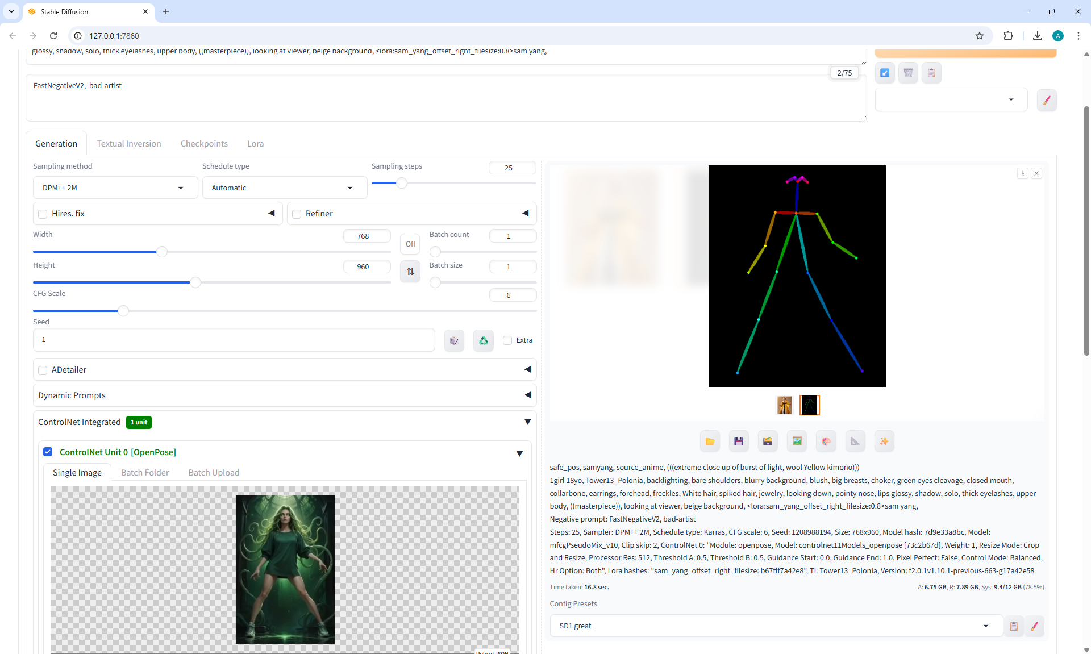
Task: Send to inpaint with palette icon
Action: pos(826,441)
